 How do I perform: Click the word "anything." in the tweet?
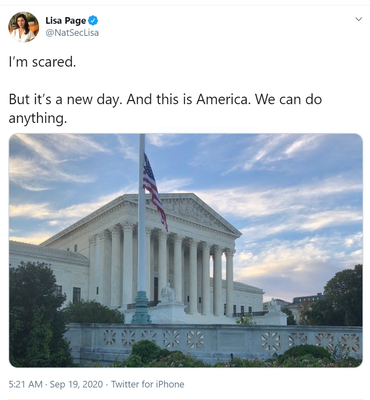click(38, 118)
